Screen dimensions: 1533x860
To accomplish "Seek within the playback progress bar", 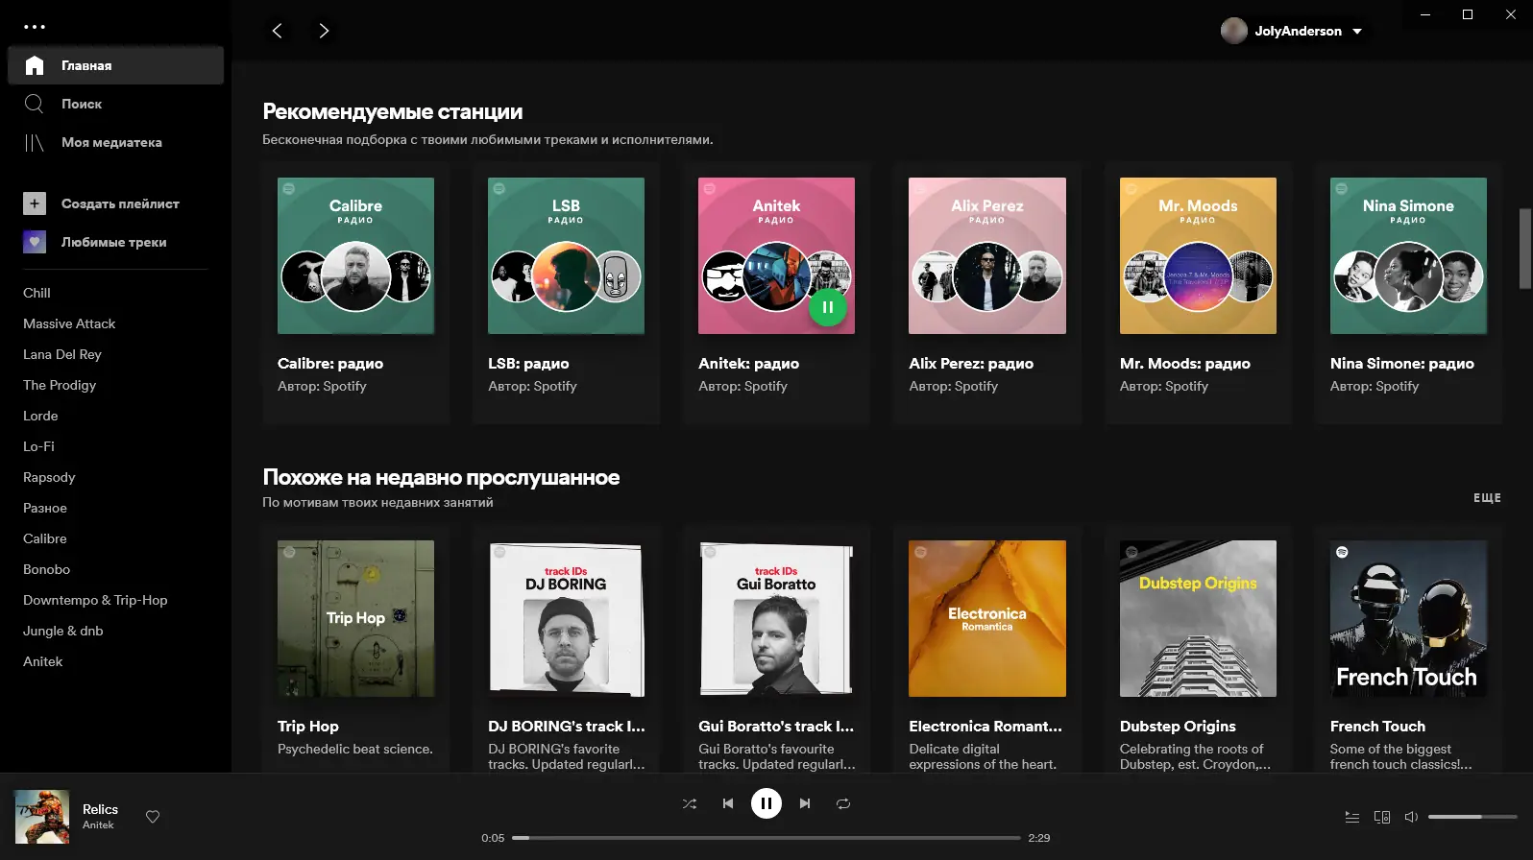I will (766, 838).
